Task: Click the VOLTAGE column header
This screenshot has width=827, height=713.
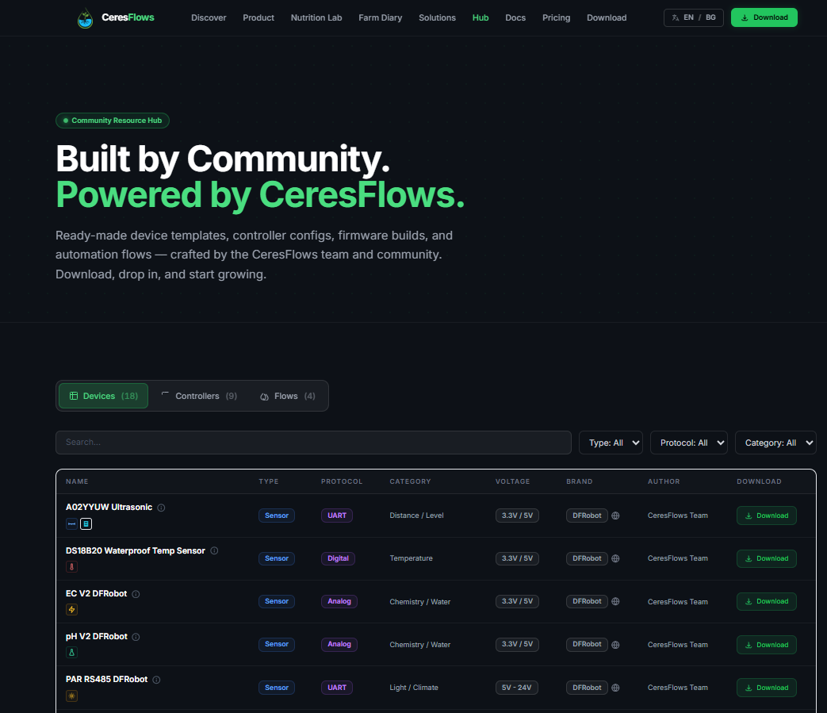Action: [x=513, y=481]
